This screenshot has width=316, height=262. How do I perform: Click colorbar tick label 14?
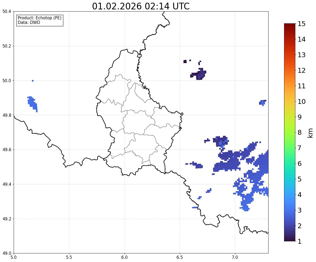coord(302,39)
